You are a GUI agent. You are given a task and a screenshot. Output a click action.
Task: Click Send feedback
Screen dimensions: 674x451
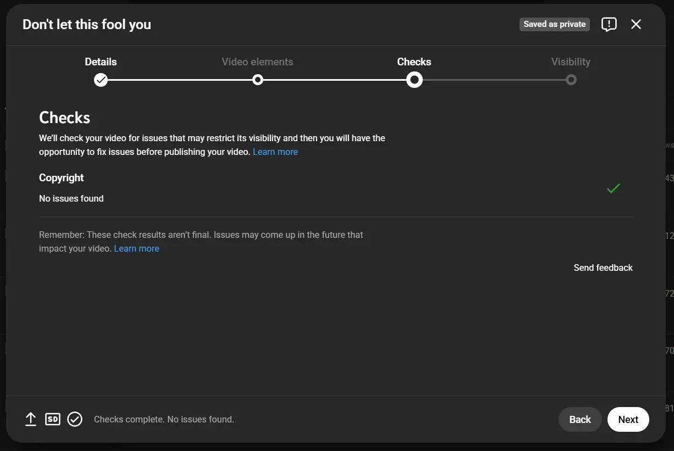click(x=603, y=268)
